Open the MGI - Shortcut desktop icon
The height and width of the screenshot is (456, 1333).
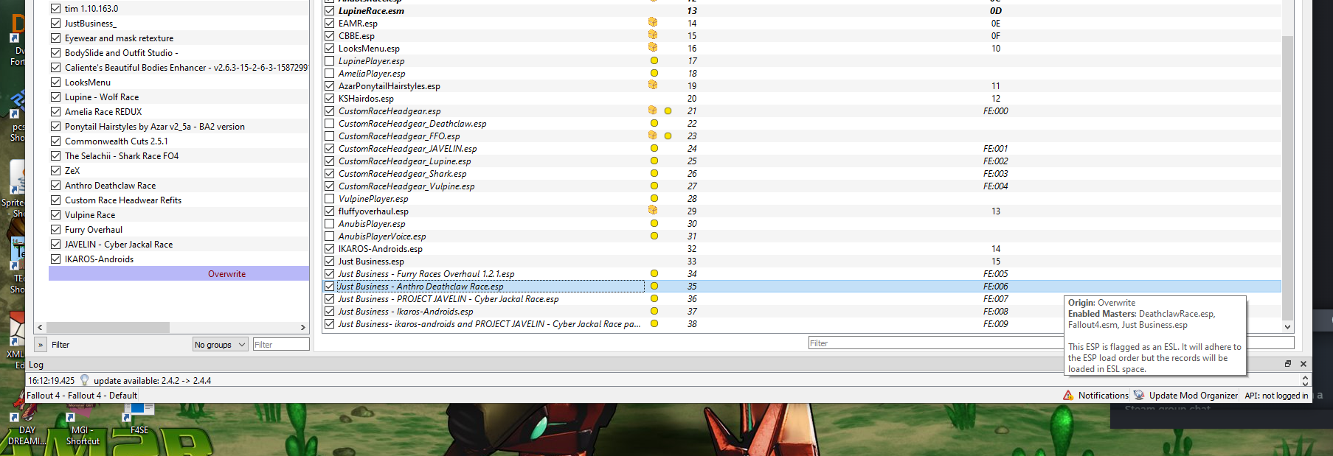pos(83,426)
